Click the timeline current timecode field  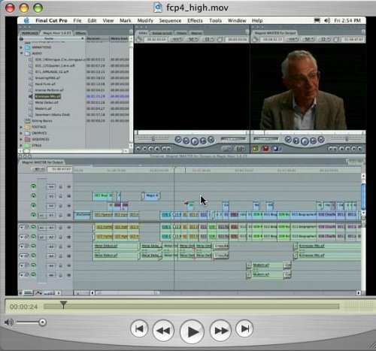coord(59,169)
